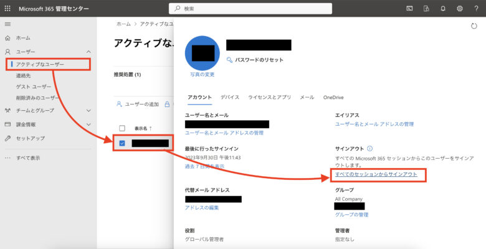The image size is (486, 249).
Task: Click すべてのセッションからサインアウト link
Action: click(376, 174)
